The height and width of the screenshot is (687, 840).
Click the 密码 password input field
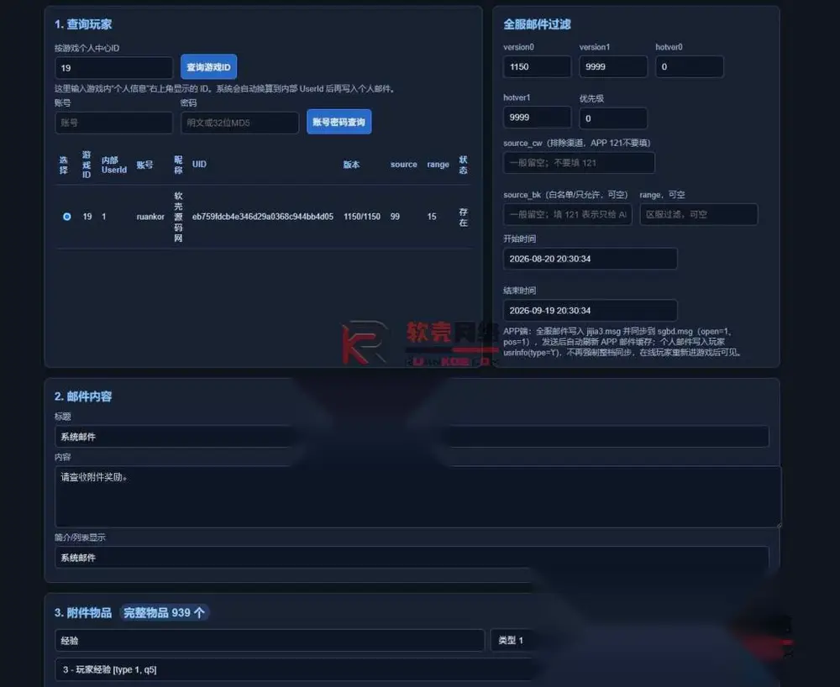pos(239,123)
